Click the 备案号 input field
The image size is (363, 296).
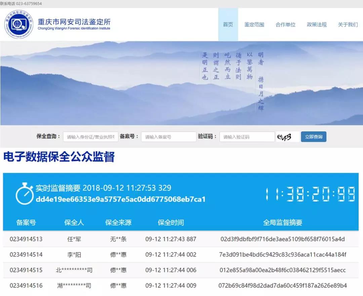[x=168, y=137]
